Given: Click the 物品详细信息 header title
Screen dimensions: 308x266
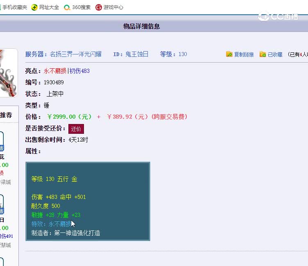Looking at the screenshot, I should 141,26.
